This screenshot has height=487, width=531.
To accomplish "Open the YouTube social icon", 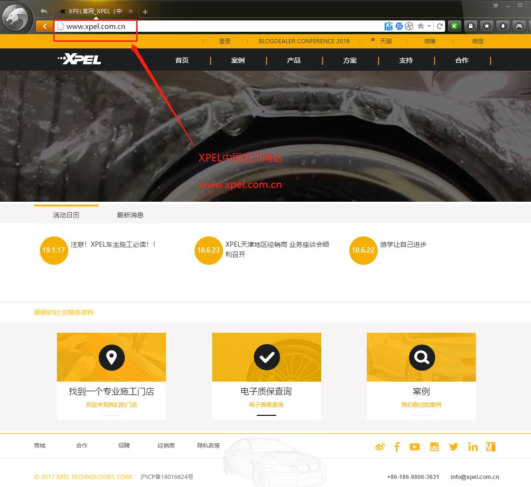I will click(415, 447).
